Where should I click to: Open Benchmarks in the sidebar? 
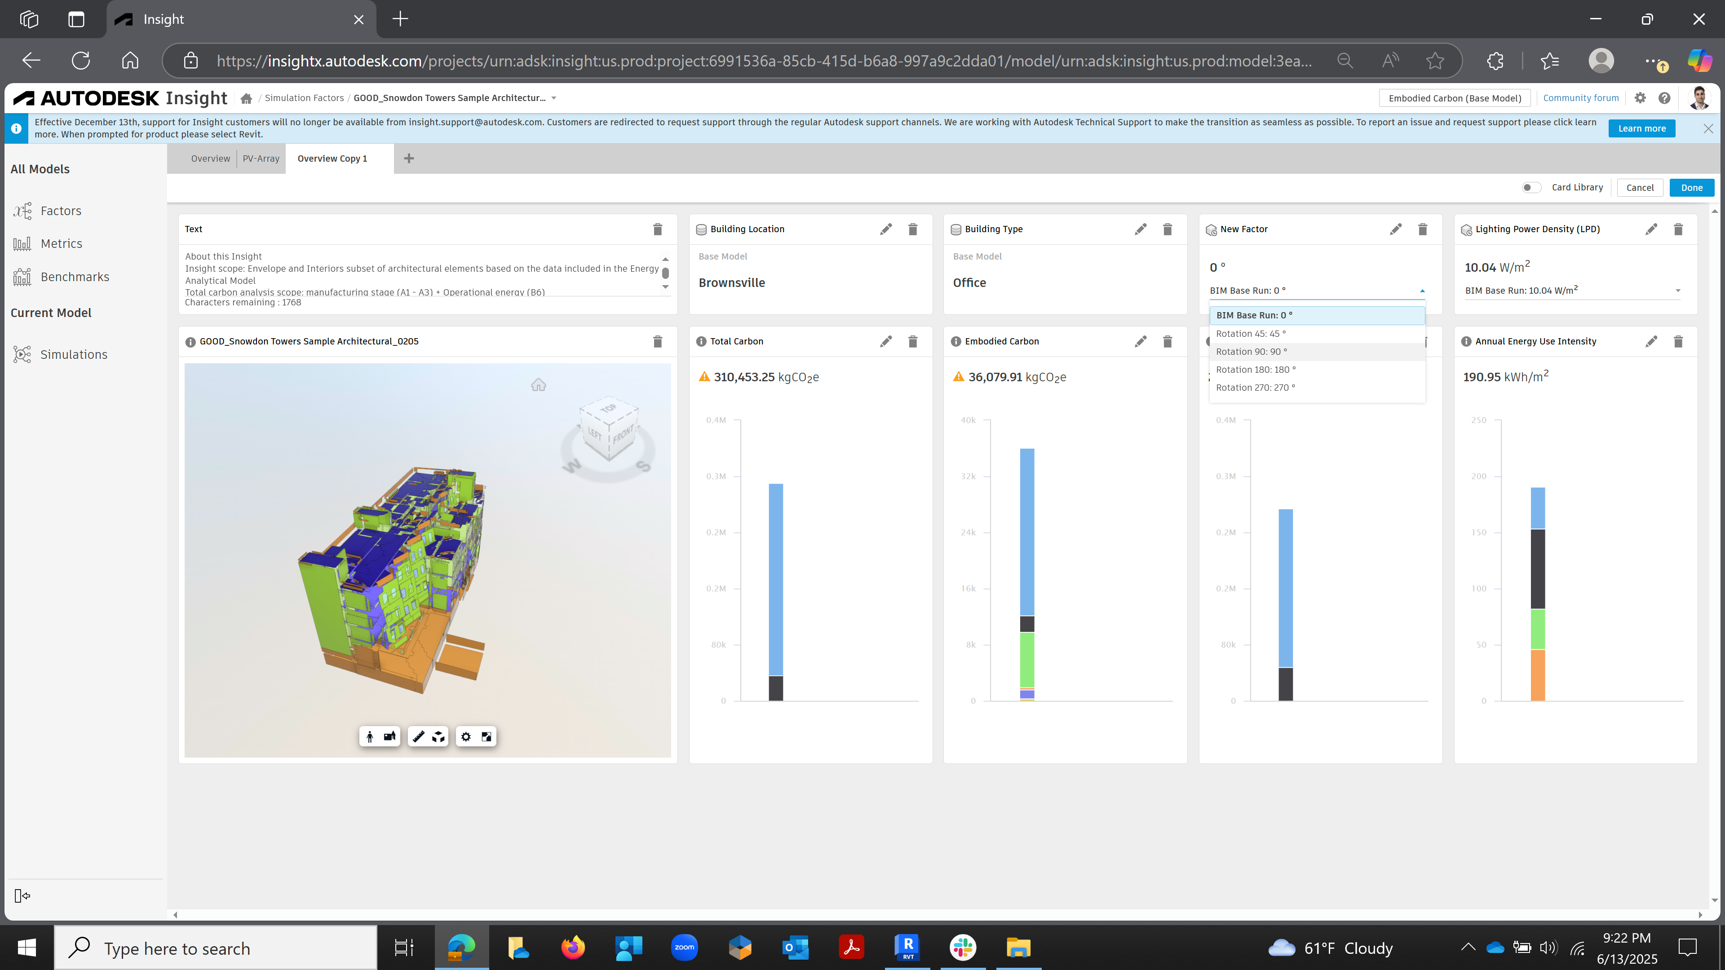[61, 277]
